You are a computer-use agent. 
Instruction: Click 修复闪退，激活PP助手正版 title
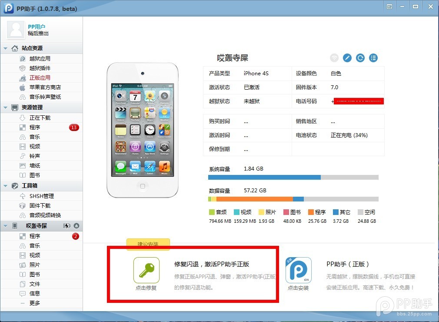[x=212, y=264]
